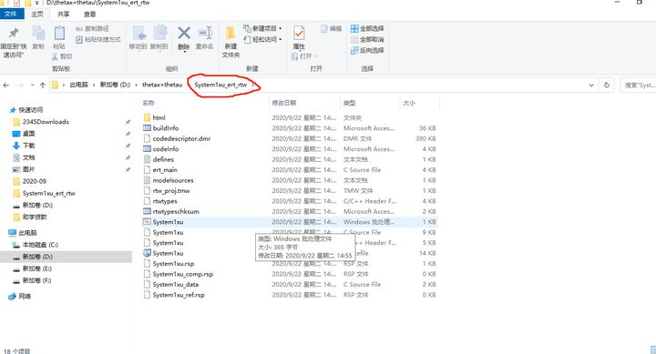Click the 固定到"快速访问" pin icon
656x354 pixels.
tap(14, 33)
